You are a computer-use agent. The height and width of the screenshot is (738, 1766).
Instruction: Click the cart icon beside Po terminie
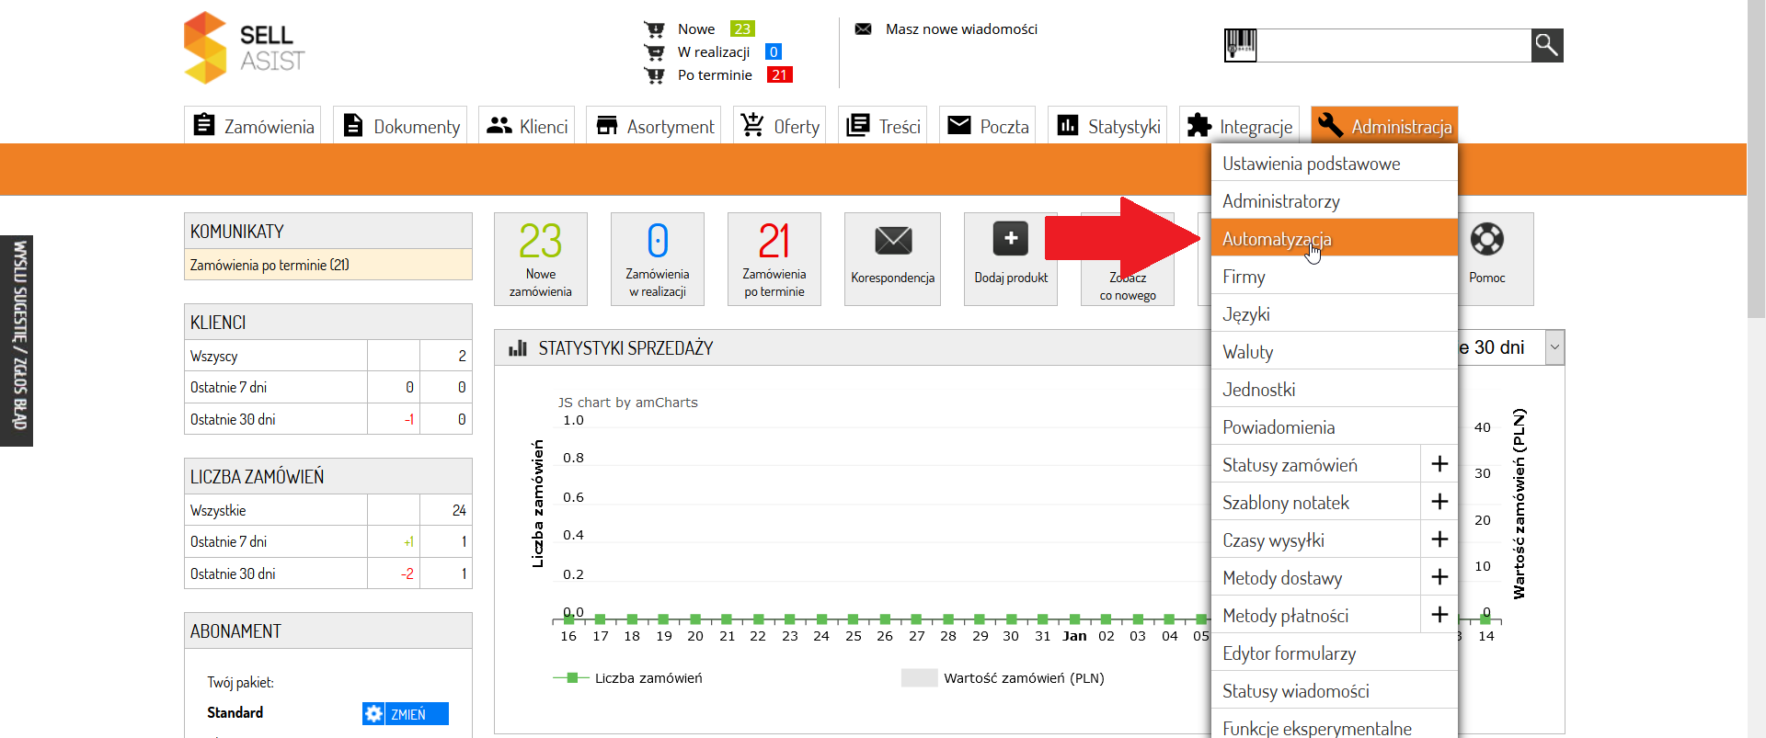pyautogui.click(x=655, y=75)
